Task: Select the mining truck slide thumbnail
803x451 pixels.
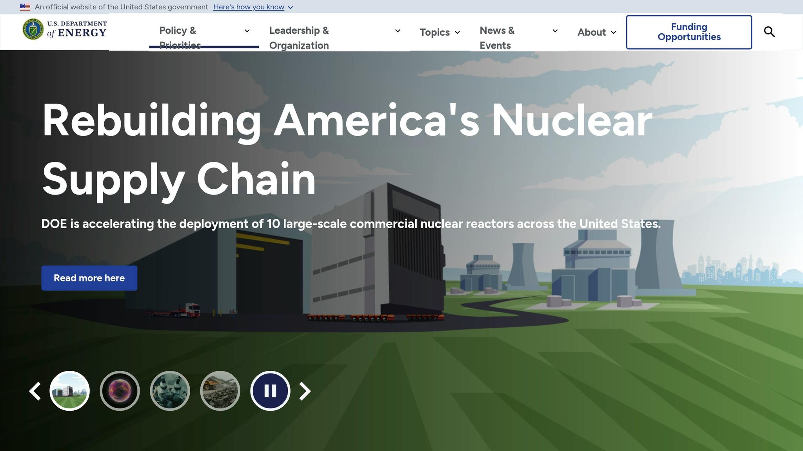Action: click(220, 391)
